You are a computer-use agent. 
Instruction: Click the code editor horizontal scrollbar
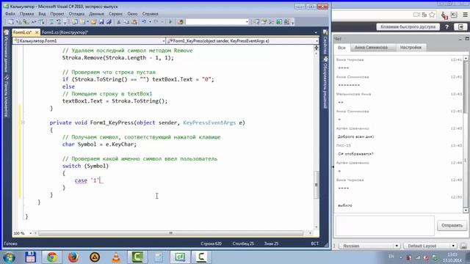pyautogui.click(x=171, y=233)
